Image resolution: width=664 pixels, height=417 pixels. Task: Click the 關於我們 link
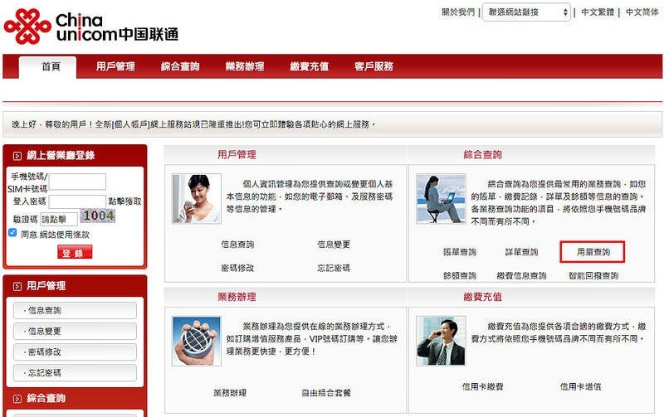pos(458,12)
